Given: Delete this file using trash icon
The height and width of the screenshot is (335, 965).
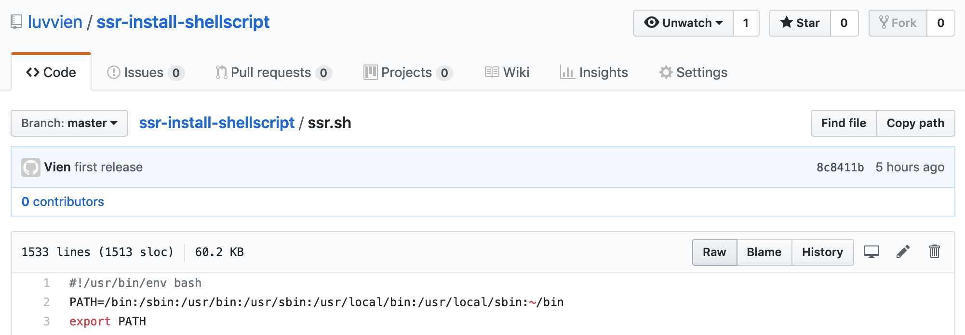Looking at the screenshot, I should click(935, 251).
